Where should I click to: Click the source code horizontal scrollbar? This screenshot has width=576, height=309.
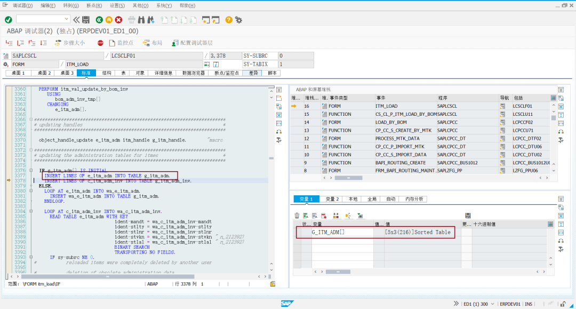pos(108,276)
